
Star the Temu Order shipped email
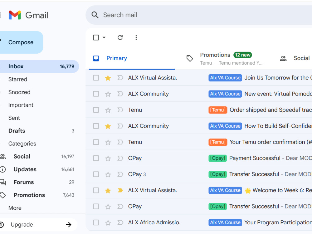click(x=108, y=110)
